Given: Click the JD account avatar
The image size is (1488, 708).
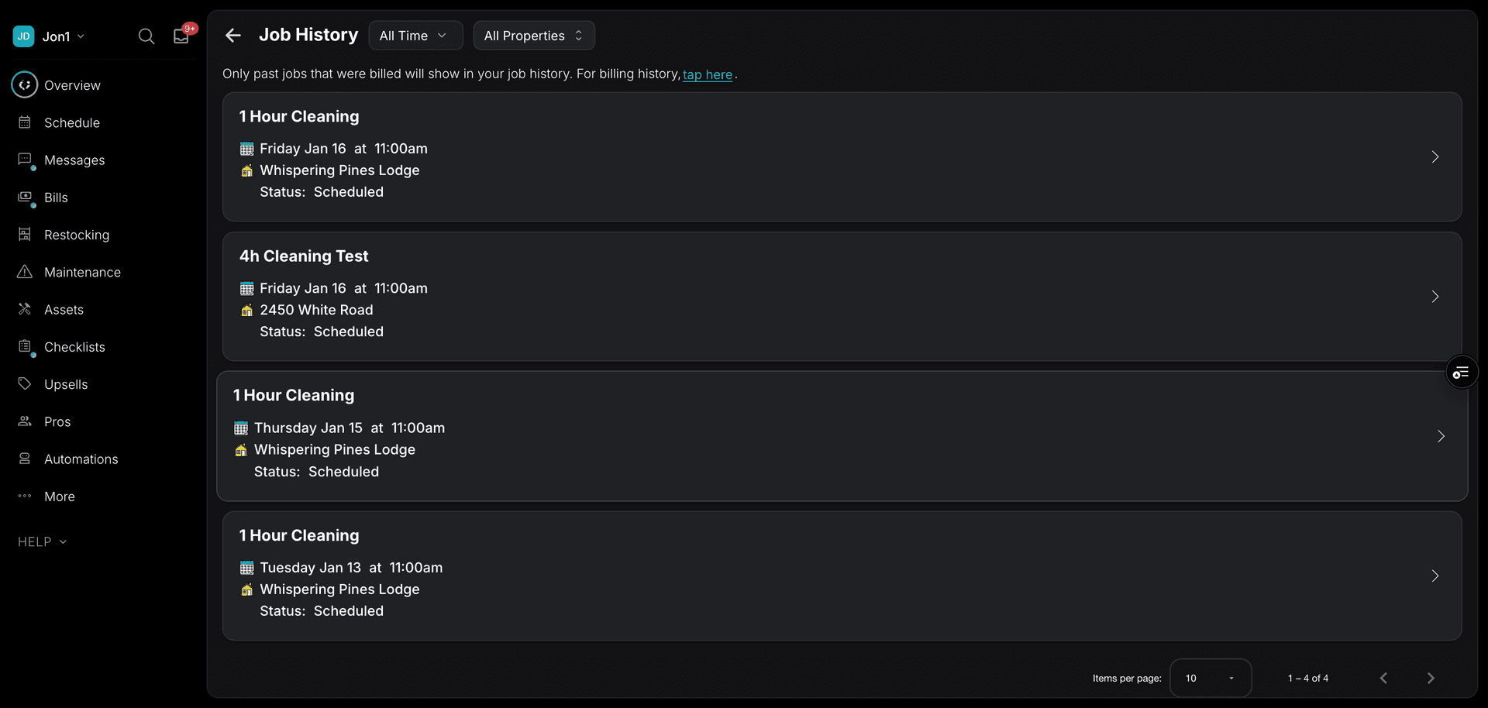Looking at the screenshot, I should [x=24, y=36].
